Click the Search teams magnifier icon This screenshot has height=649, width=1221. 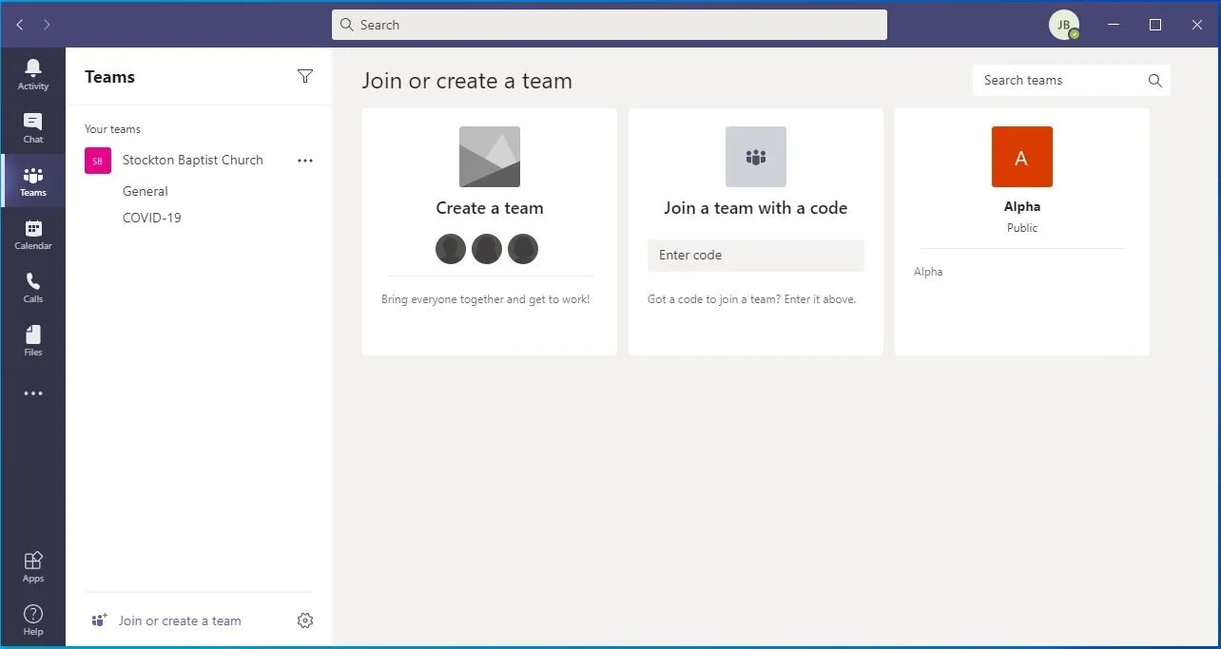1154,81
